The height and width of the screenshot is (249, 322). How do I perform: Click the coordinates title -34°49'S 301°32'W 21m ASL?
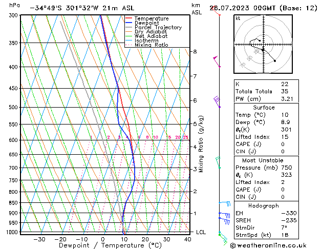click(x=82, y=8)
